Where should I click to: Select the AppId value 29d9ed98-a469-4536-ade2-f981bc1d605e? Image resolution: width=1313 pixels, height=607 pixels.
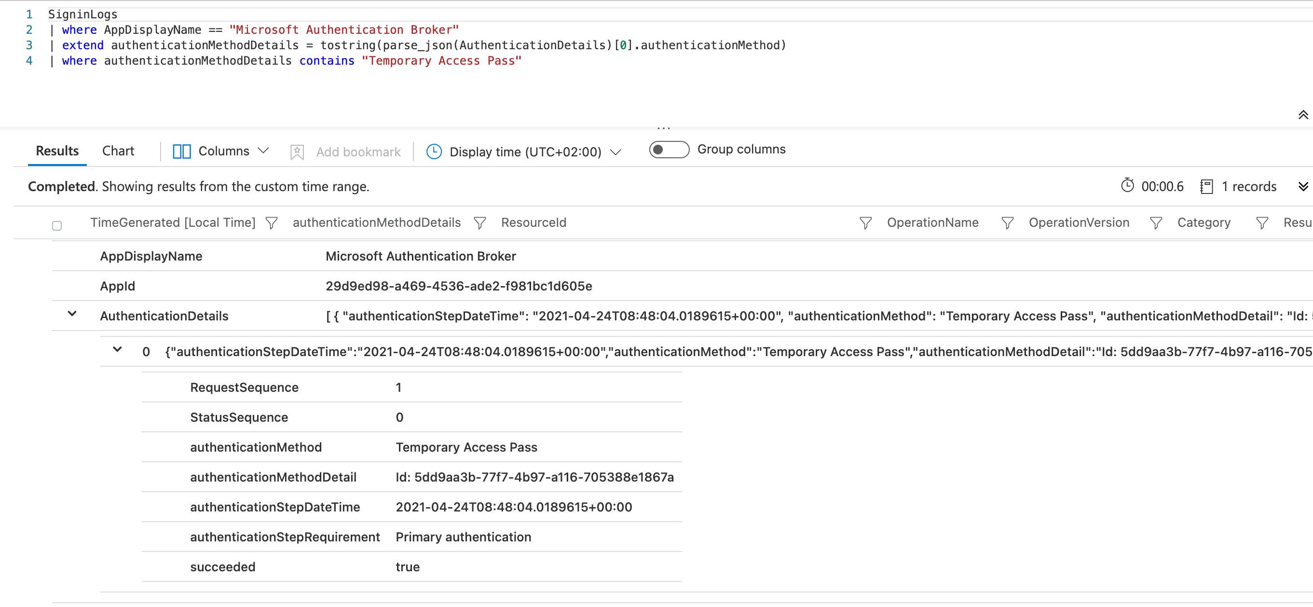459,286
